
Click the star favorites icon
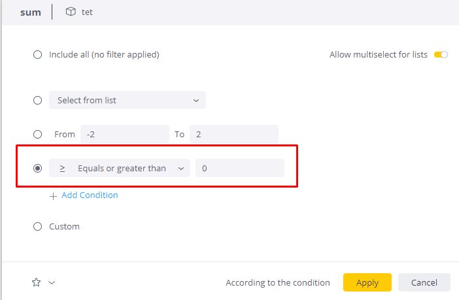(37, 282)
